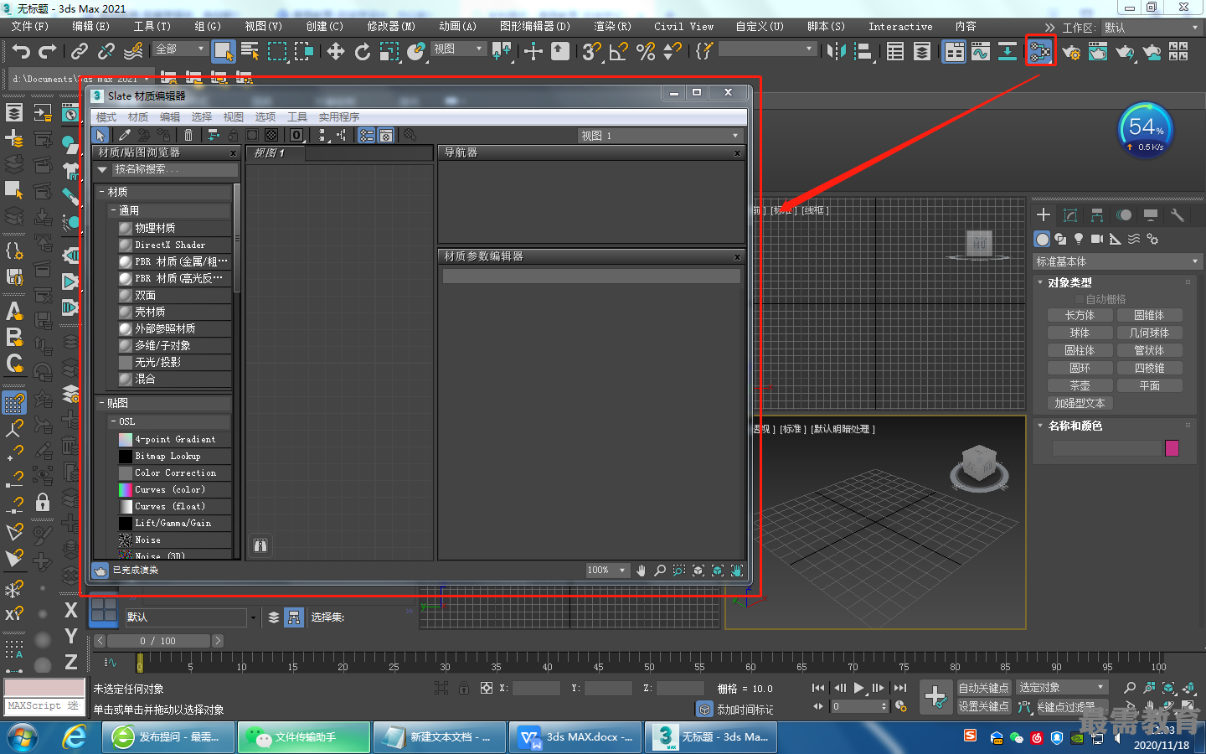Screen dimensions: 1206x754
Task: Open the 100% zoom dropdown in Slate
Action: pyautogui.click(x=607, y=571)
